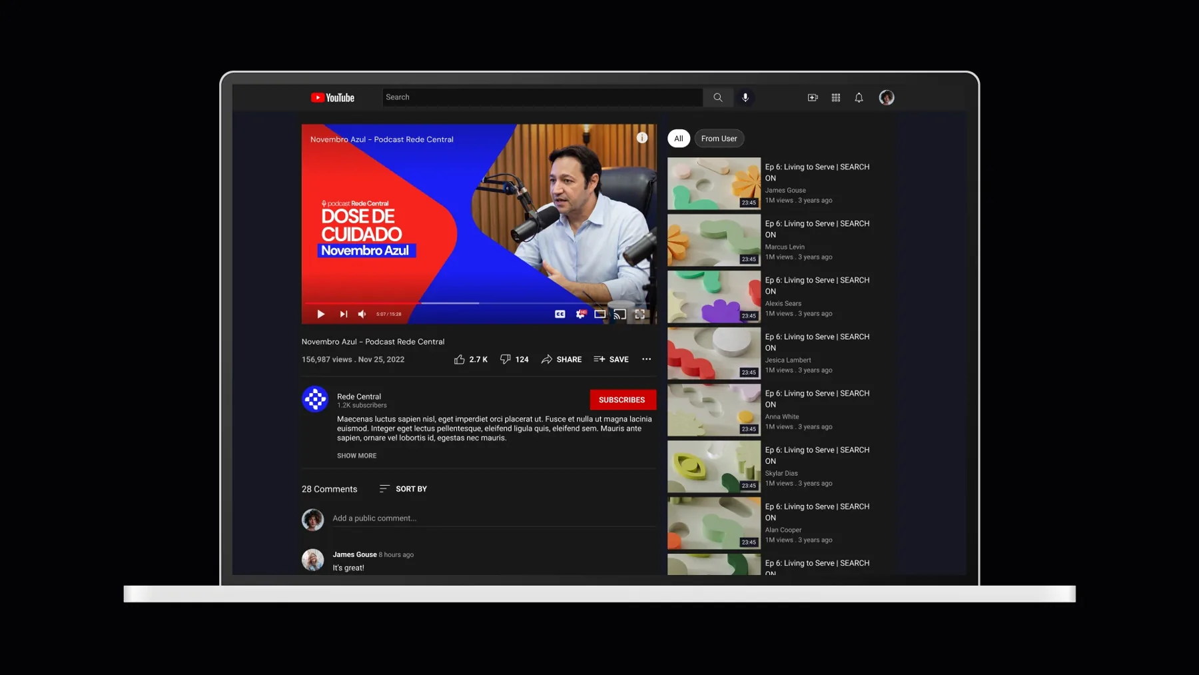Open player settings gear

point(580,314)
